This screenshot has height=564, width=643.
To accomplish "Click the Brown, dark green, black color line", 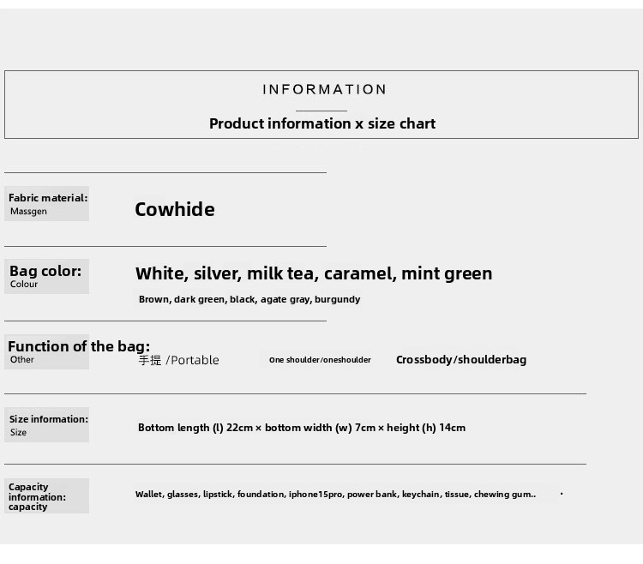I will [x=249, y=300].
